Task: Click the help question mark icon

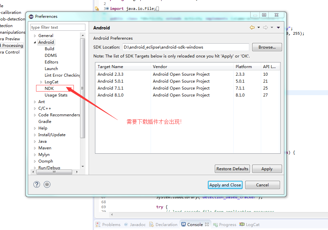Action: 37,184
